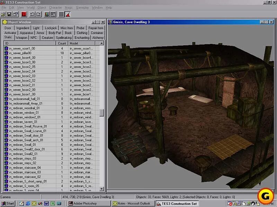Click the icon beside in_sewer_pillar00
This screenshot has width=277, height=207.
tap(6, 53)
